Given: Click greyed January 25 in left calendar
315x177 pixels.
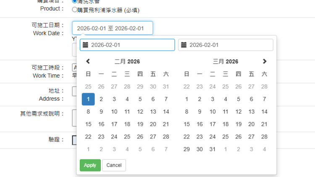Looking at the screenshot, I should (88, 87).
